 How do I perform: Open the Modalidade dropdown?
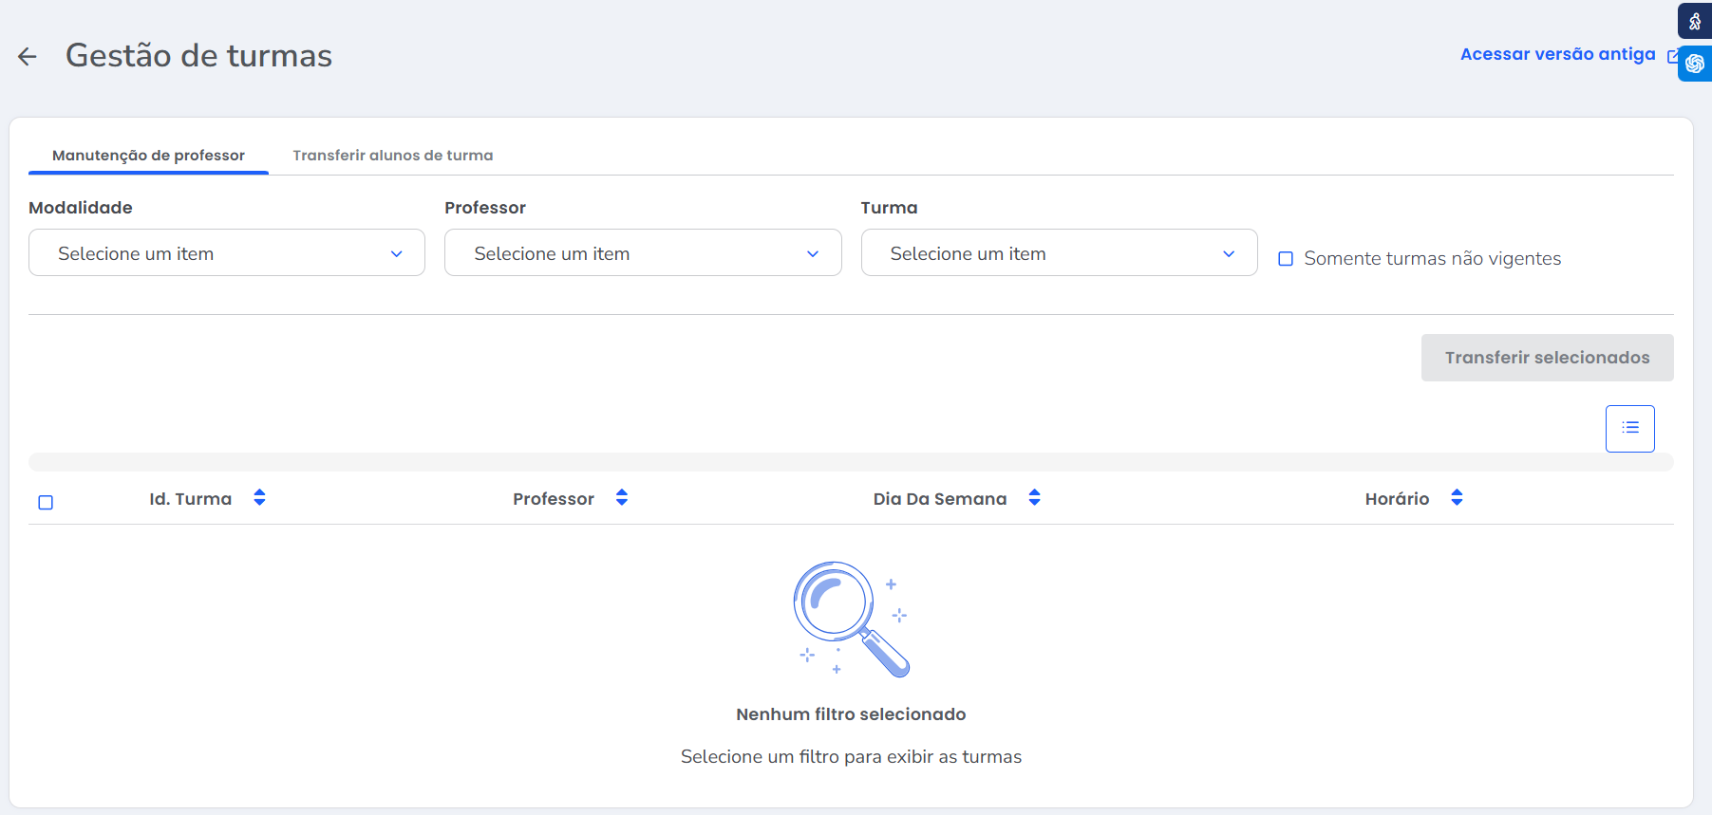(227, 253)
